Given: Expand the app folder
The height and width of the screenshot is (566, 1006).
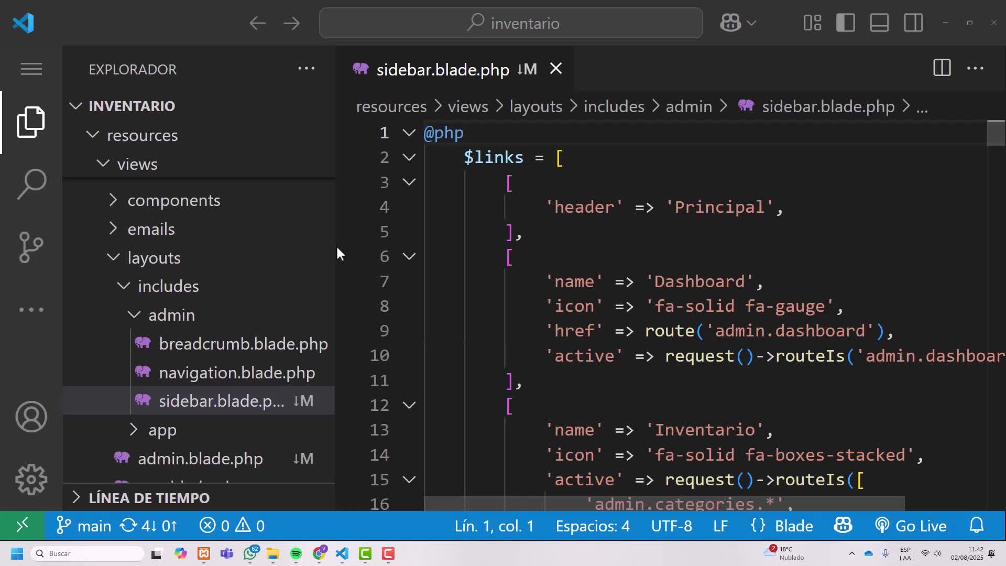Looking at the screenshot, I should coord(134,430).
